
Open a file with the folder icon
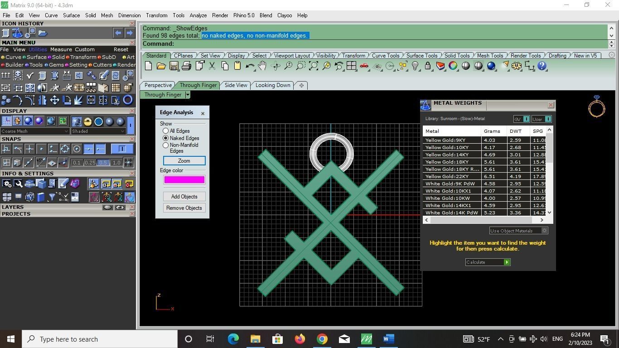click(161, 66)
